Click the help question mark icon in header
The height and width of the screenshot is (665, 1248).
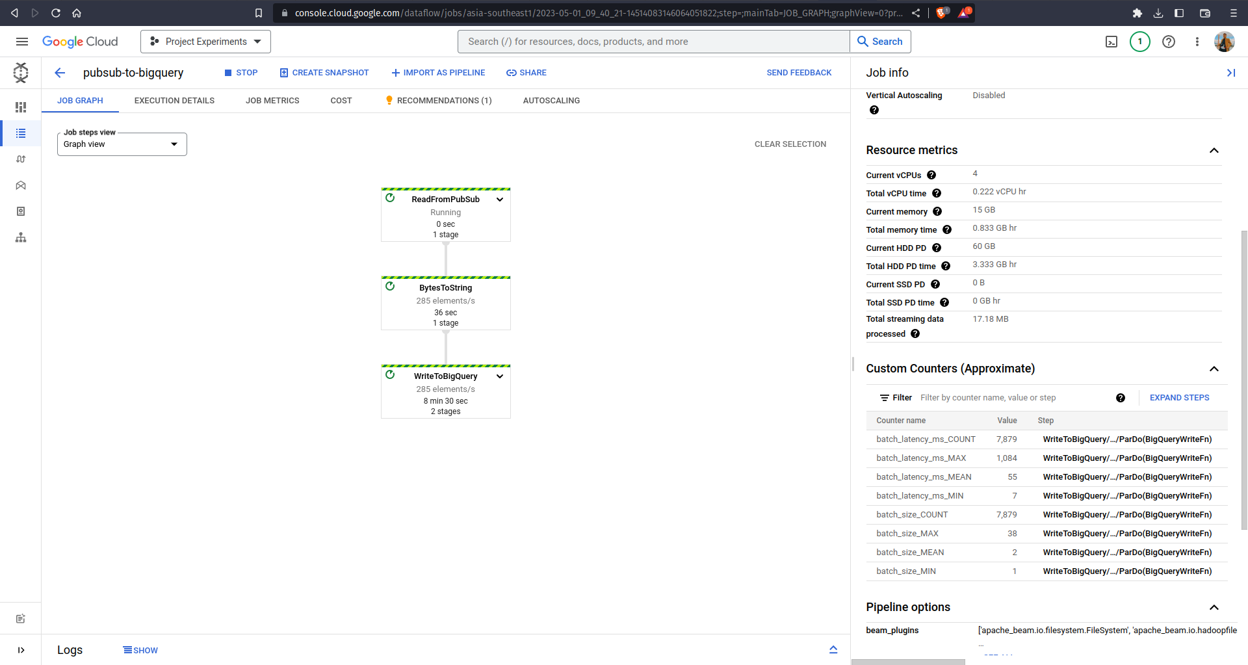point(1168,42)
